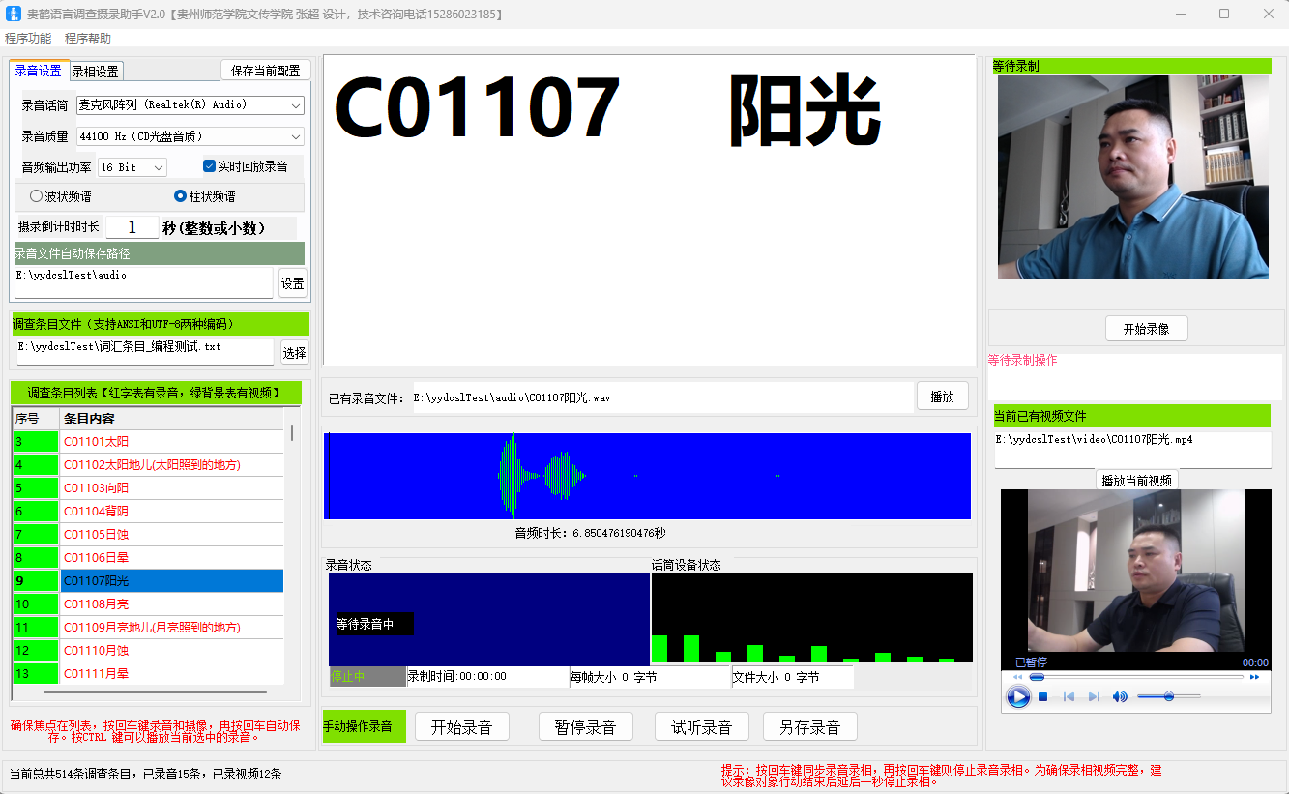The image size is (1289, 794).
Task: Click the live webcam preview image
Action: pos(1133,177)
